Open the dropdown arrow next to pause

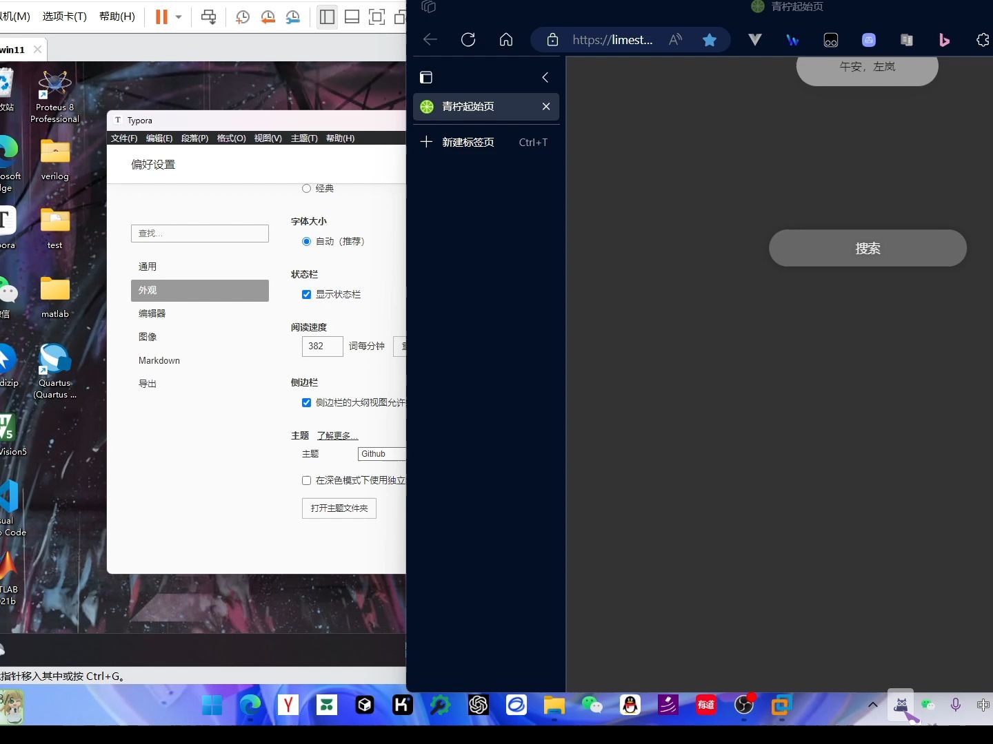pyautogui.click(x=179, y=17)
